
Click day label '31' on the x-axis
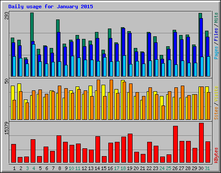coord(207,168)
